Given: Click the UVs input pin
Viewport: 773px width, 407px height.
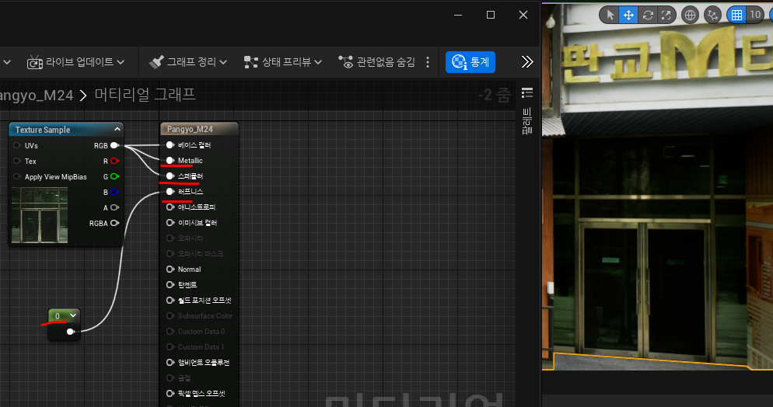Looking at the screenshot, I should point(17,146).
